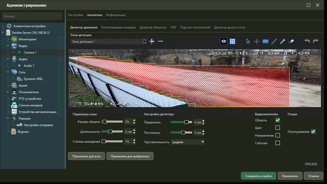Select the arrow pointer tool
The image size is (327, 184).
click(248, 41)
